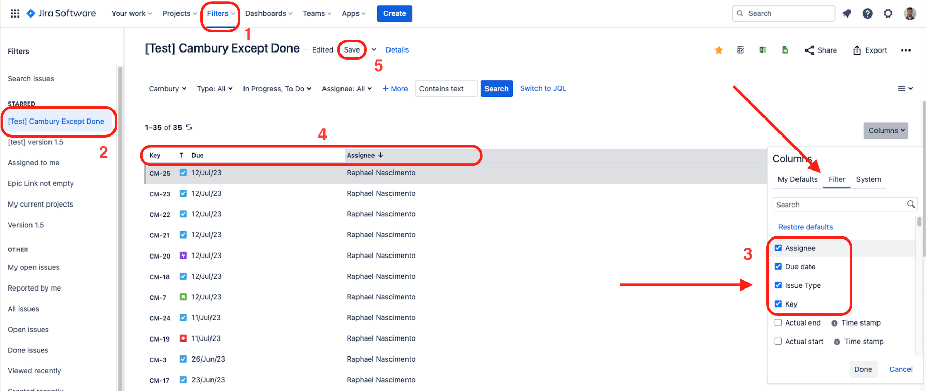Click the yellow star favorite icon
The image size is (926, 391).
[719, 50]
